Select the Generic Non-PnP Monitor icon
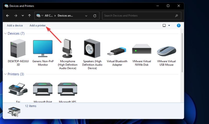This screenshot has width=209, height=124. pos(43,49)
